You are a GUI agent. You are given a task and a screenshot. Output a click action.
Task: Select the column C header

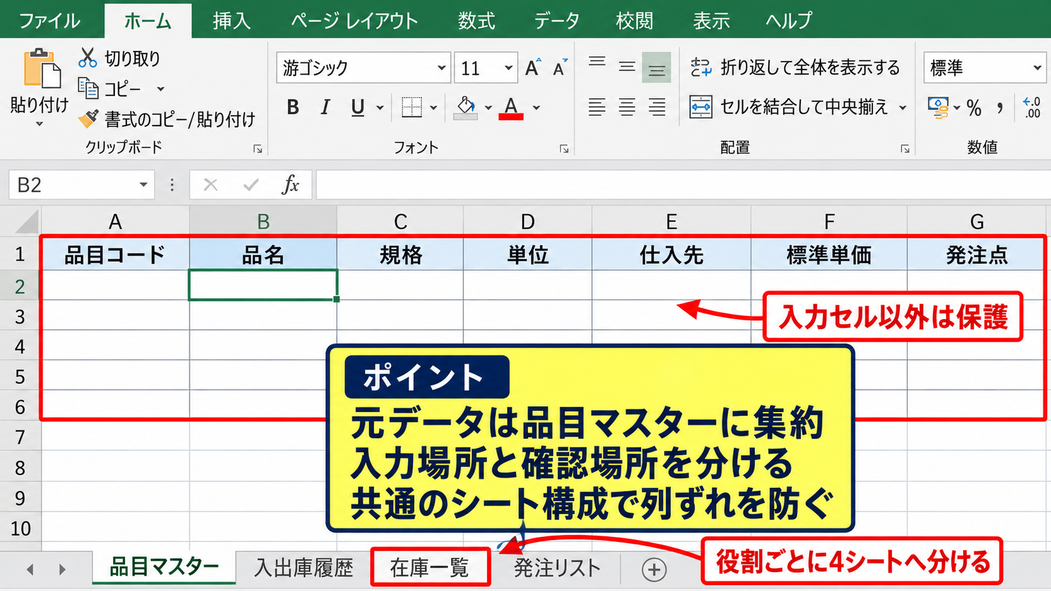click(400, 222)
